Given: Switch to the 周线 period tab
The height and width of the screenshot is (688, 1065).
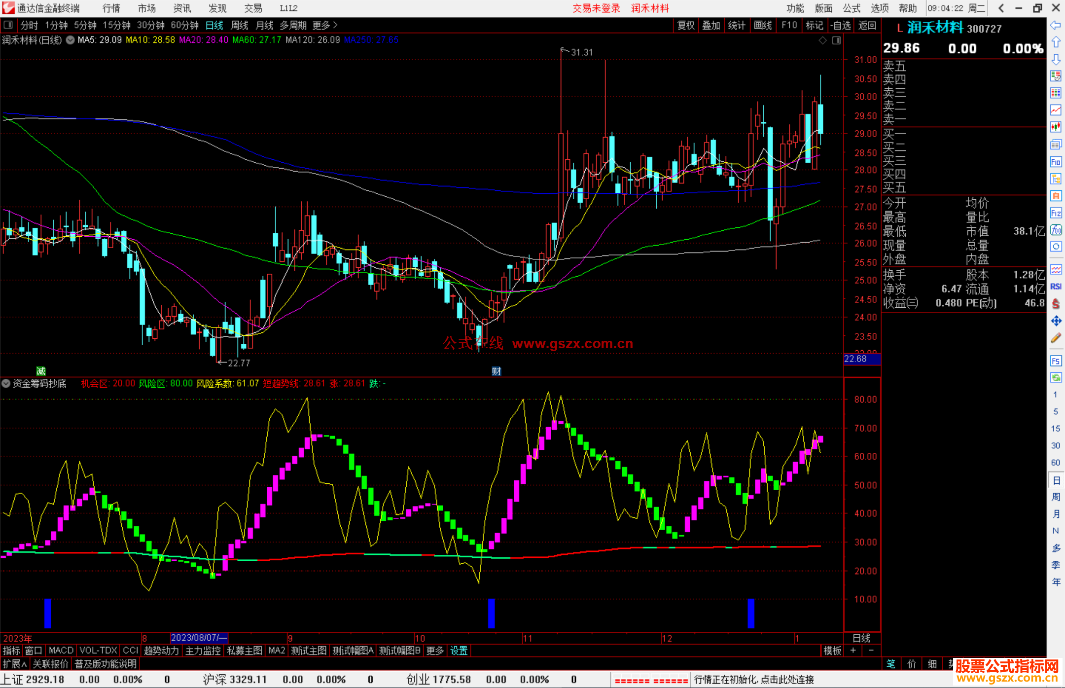Looking at the screenshot, I should click(x=240, y=25).
